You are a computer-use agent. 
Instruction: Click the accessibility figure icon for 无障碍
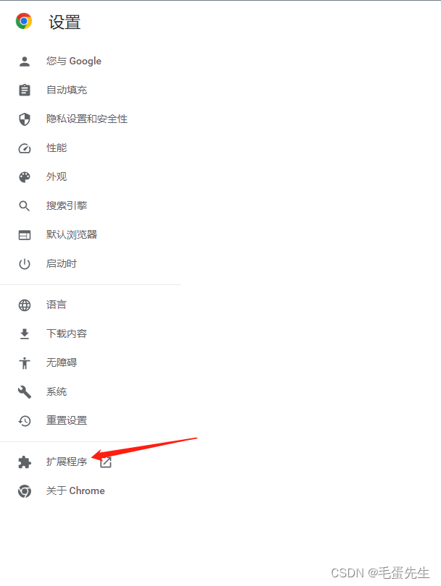[25, 363]
